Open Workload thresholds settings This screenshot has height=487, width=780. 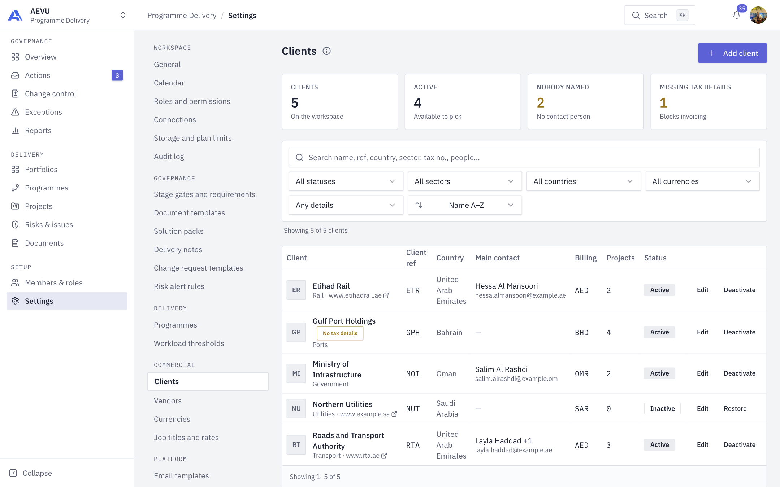(189, 343)
